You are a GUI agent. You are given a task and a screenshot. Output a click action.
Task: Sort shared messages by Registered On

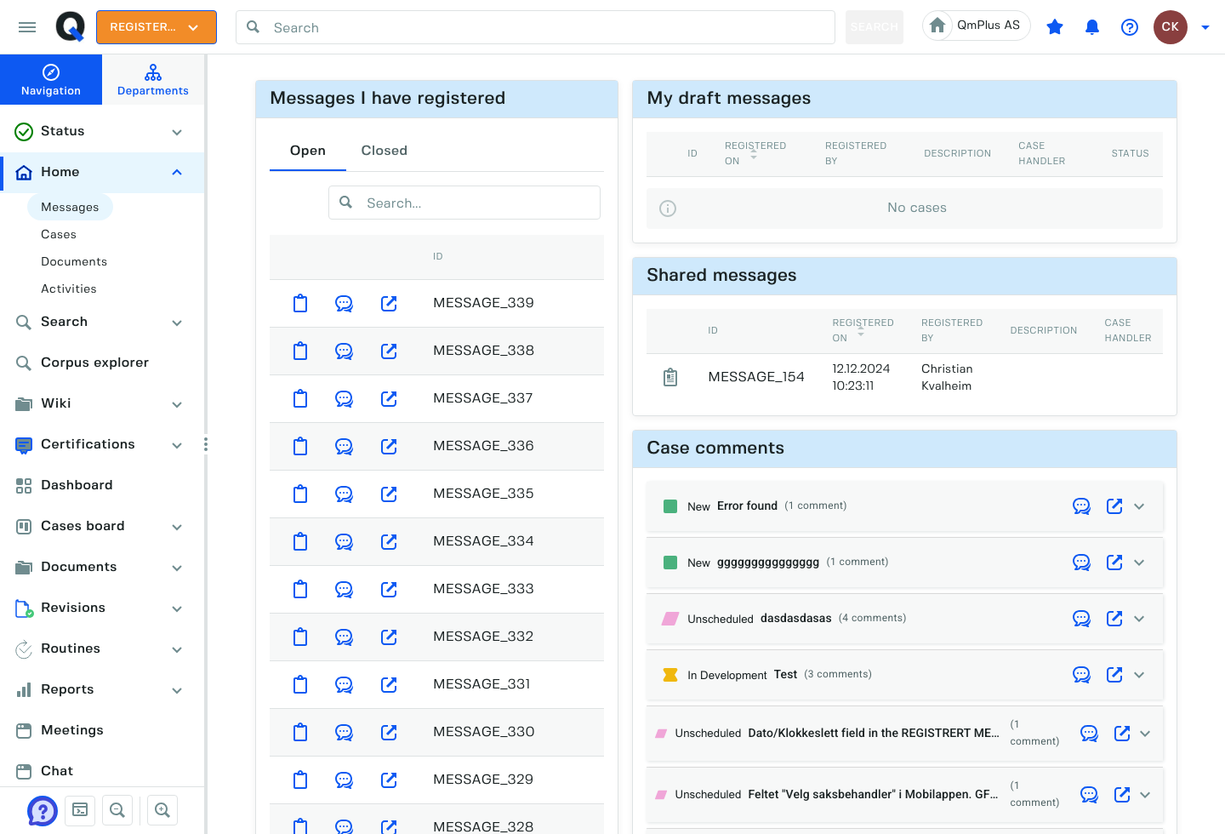pos(863,330)
